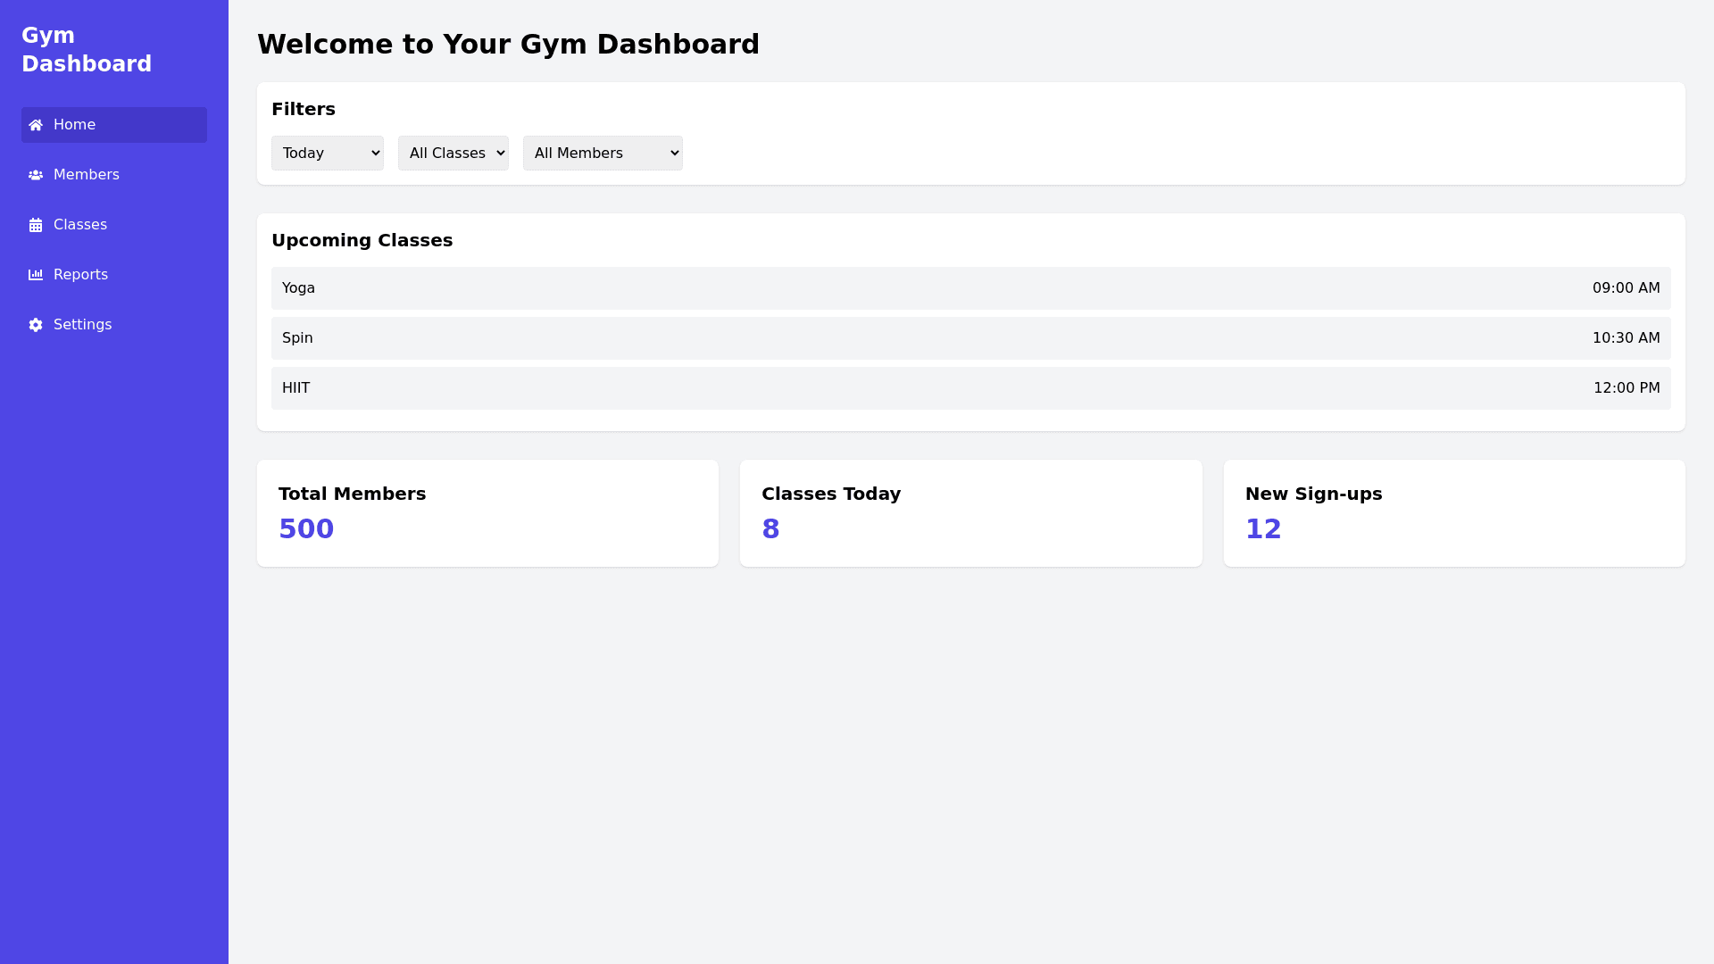
Task: Click the 09:00 AM class time
Action: point(1626,288)
